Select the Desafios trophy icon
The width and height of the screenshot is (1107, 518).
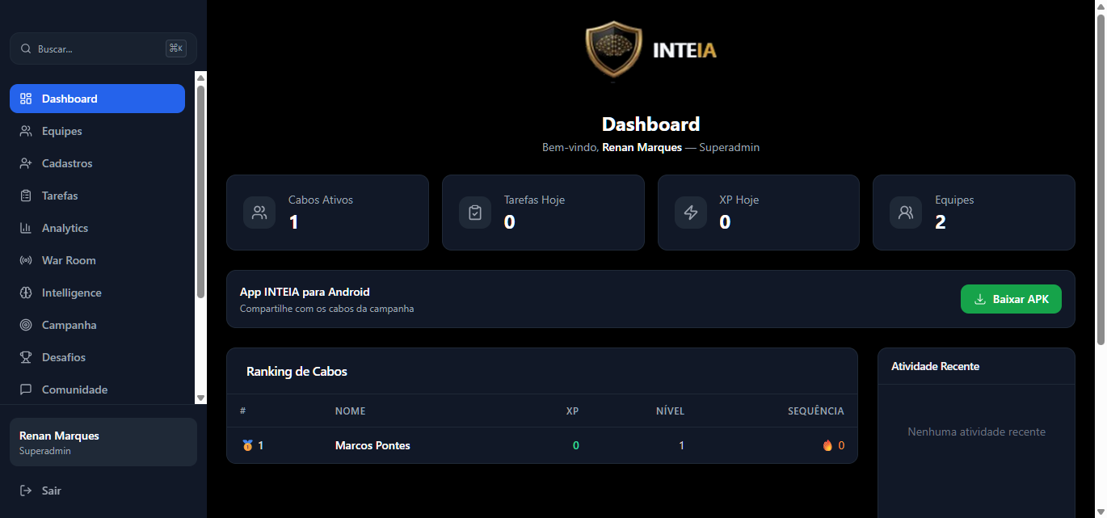pyautogui.click(x=27, y=357)
